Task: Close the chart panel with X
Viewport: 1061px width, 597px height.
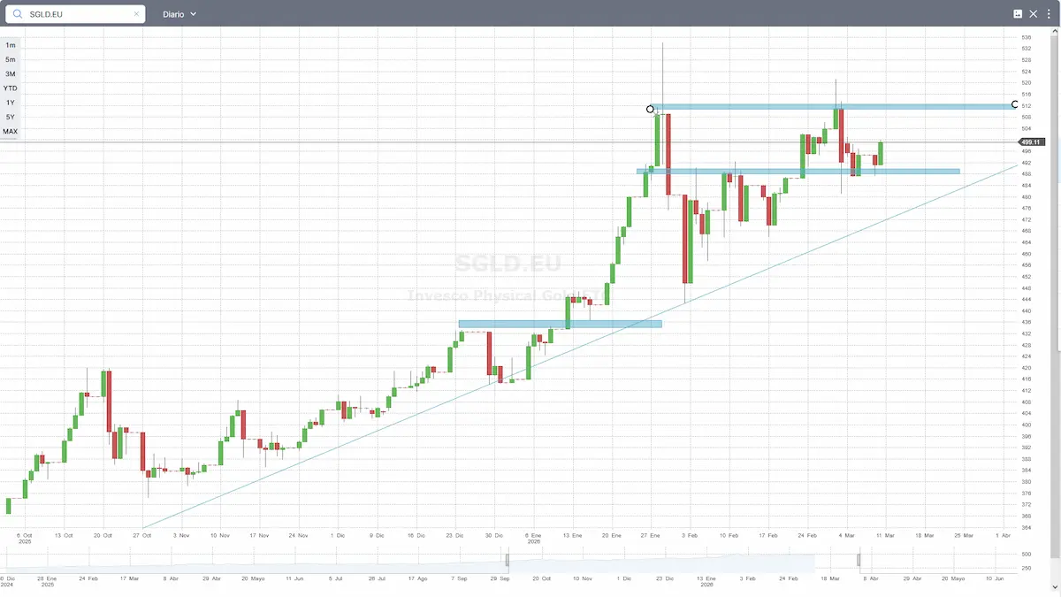Action: tap(1034, 14)
